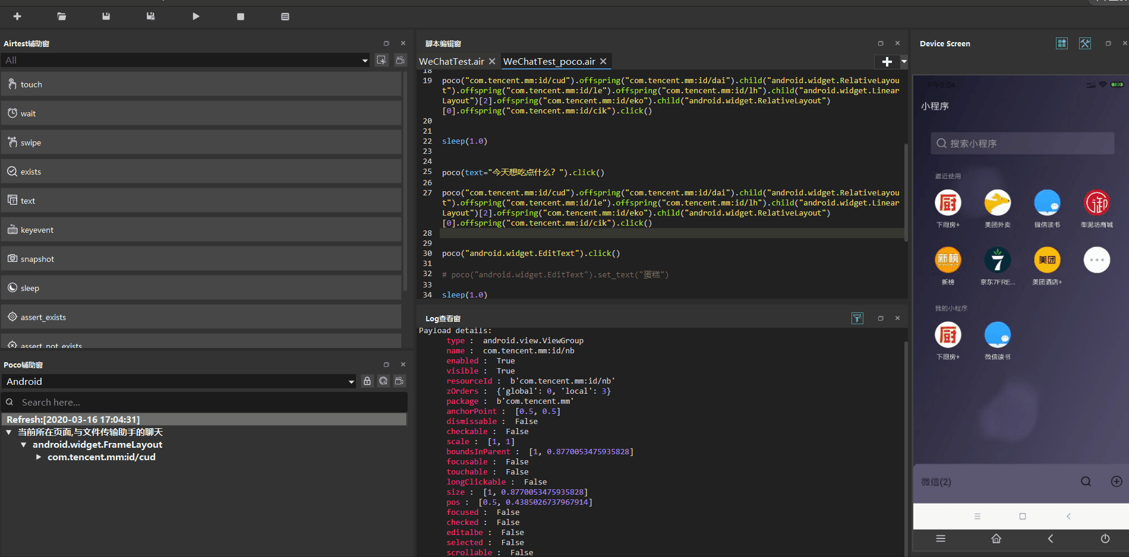The image size is (1129, 557).
Task: Click the Poco record icon at row end
Action: (x=399, y=381)
